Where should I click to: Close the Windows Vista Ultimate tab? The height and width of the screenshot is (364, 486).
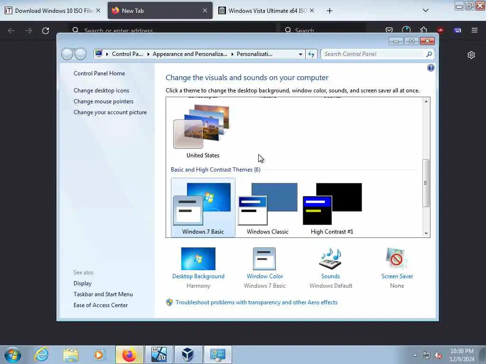pyautogui.click(x=312, y=10)
